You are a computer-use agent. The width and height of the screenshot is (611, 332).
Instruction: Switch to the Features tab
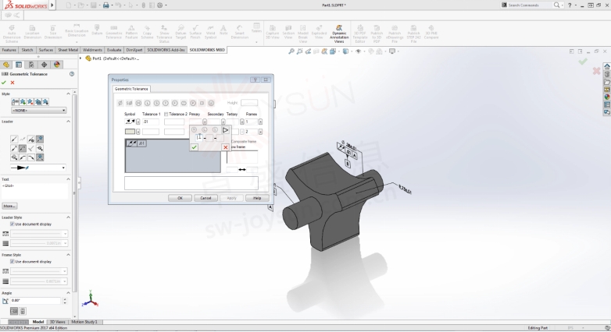[9, 50]
